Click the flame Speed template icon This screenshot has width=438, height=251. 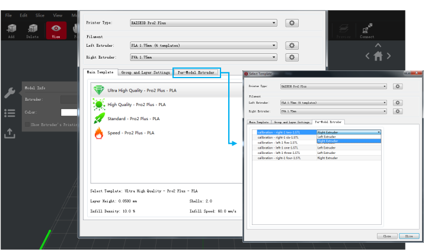coord(98,133)
